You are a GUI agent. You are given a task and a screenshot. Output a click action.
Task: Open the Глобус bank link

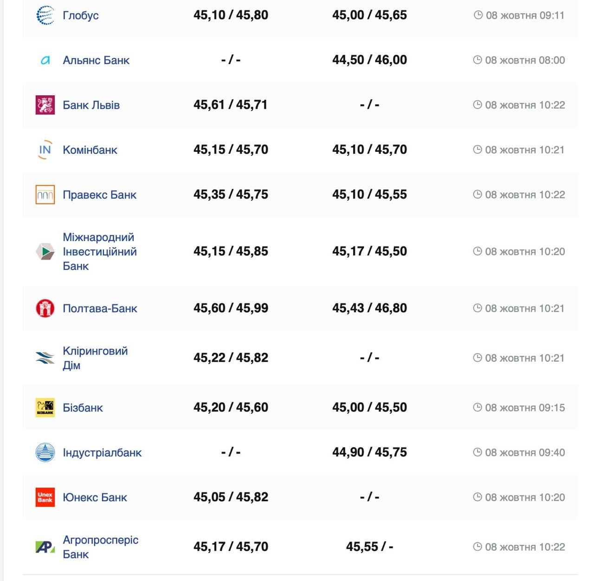81,15
